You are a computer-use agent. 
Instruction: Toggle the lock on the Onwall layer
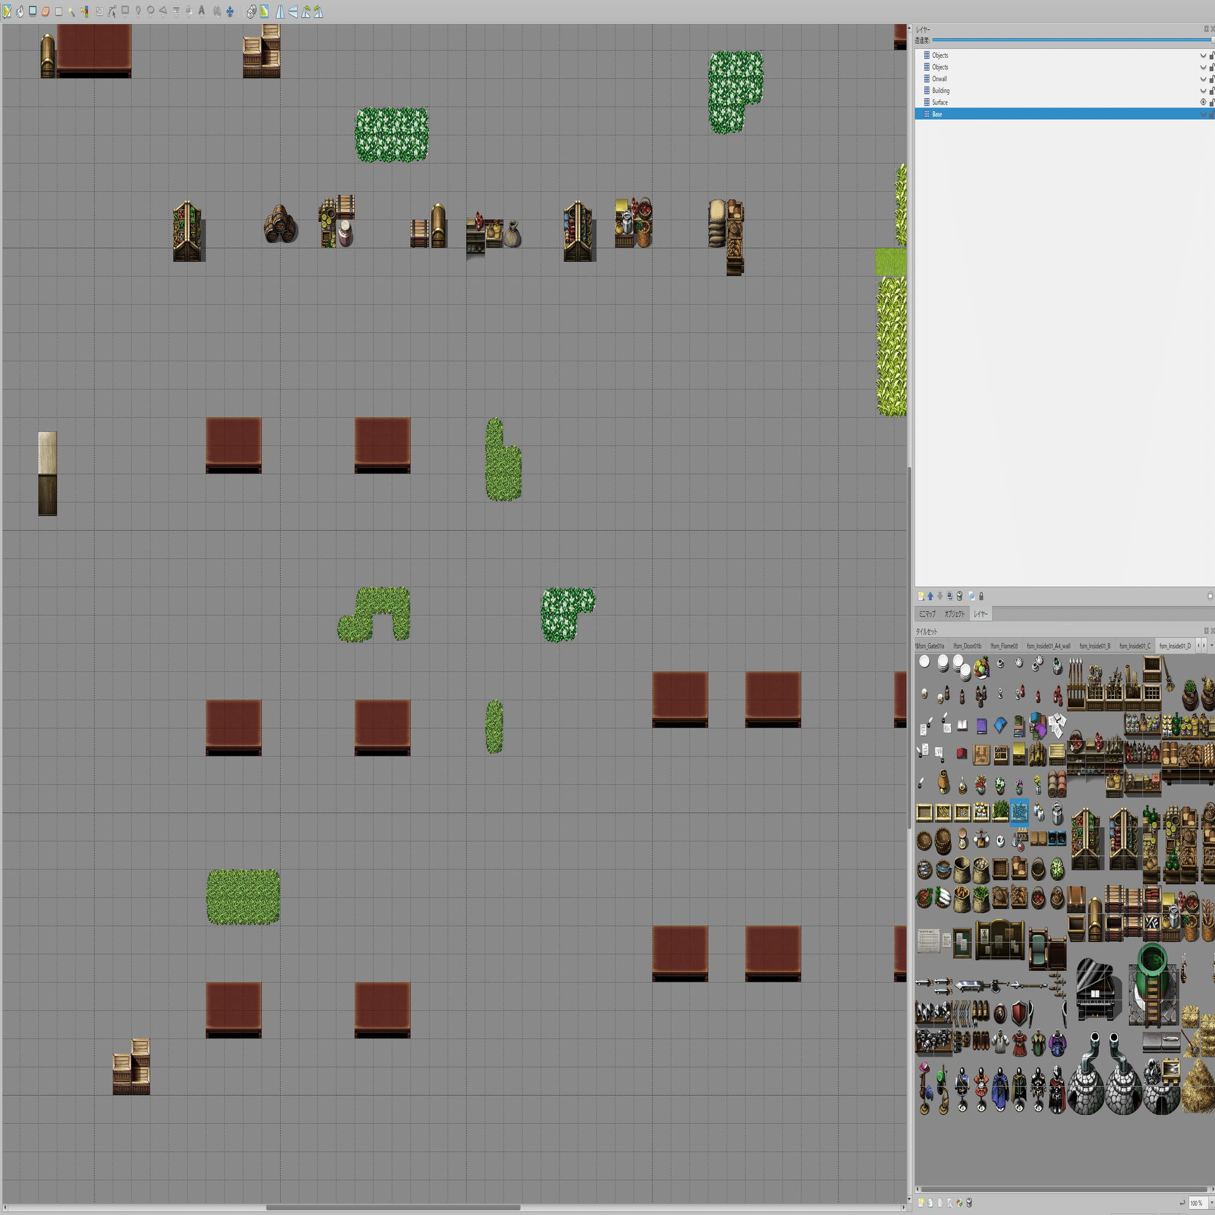tap(1211, 78)
